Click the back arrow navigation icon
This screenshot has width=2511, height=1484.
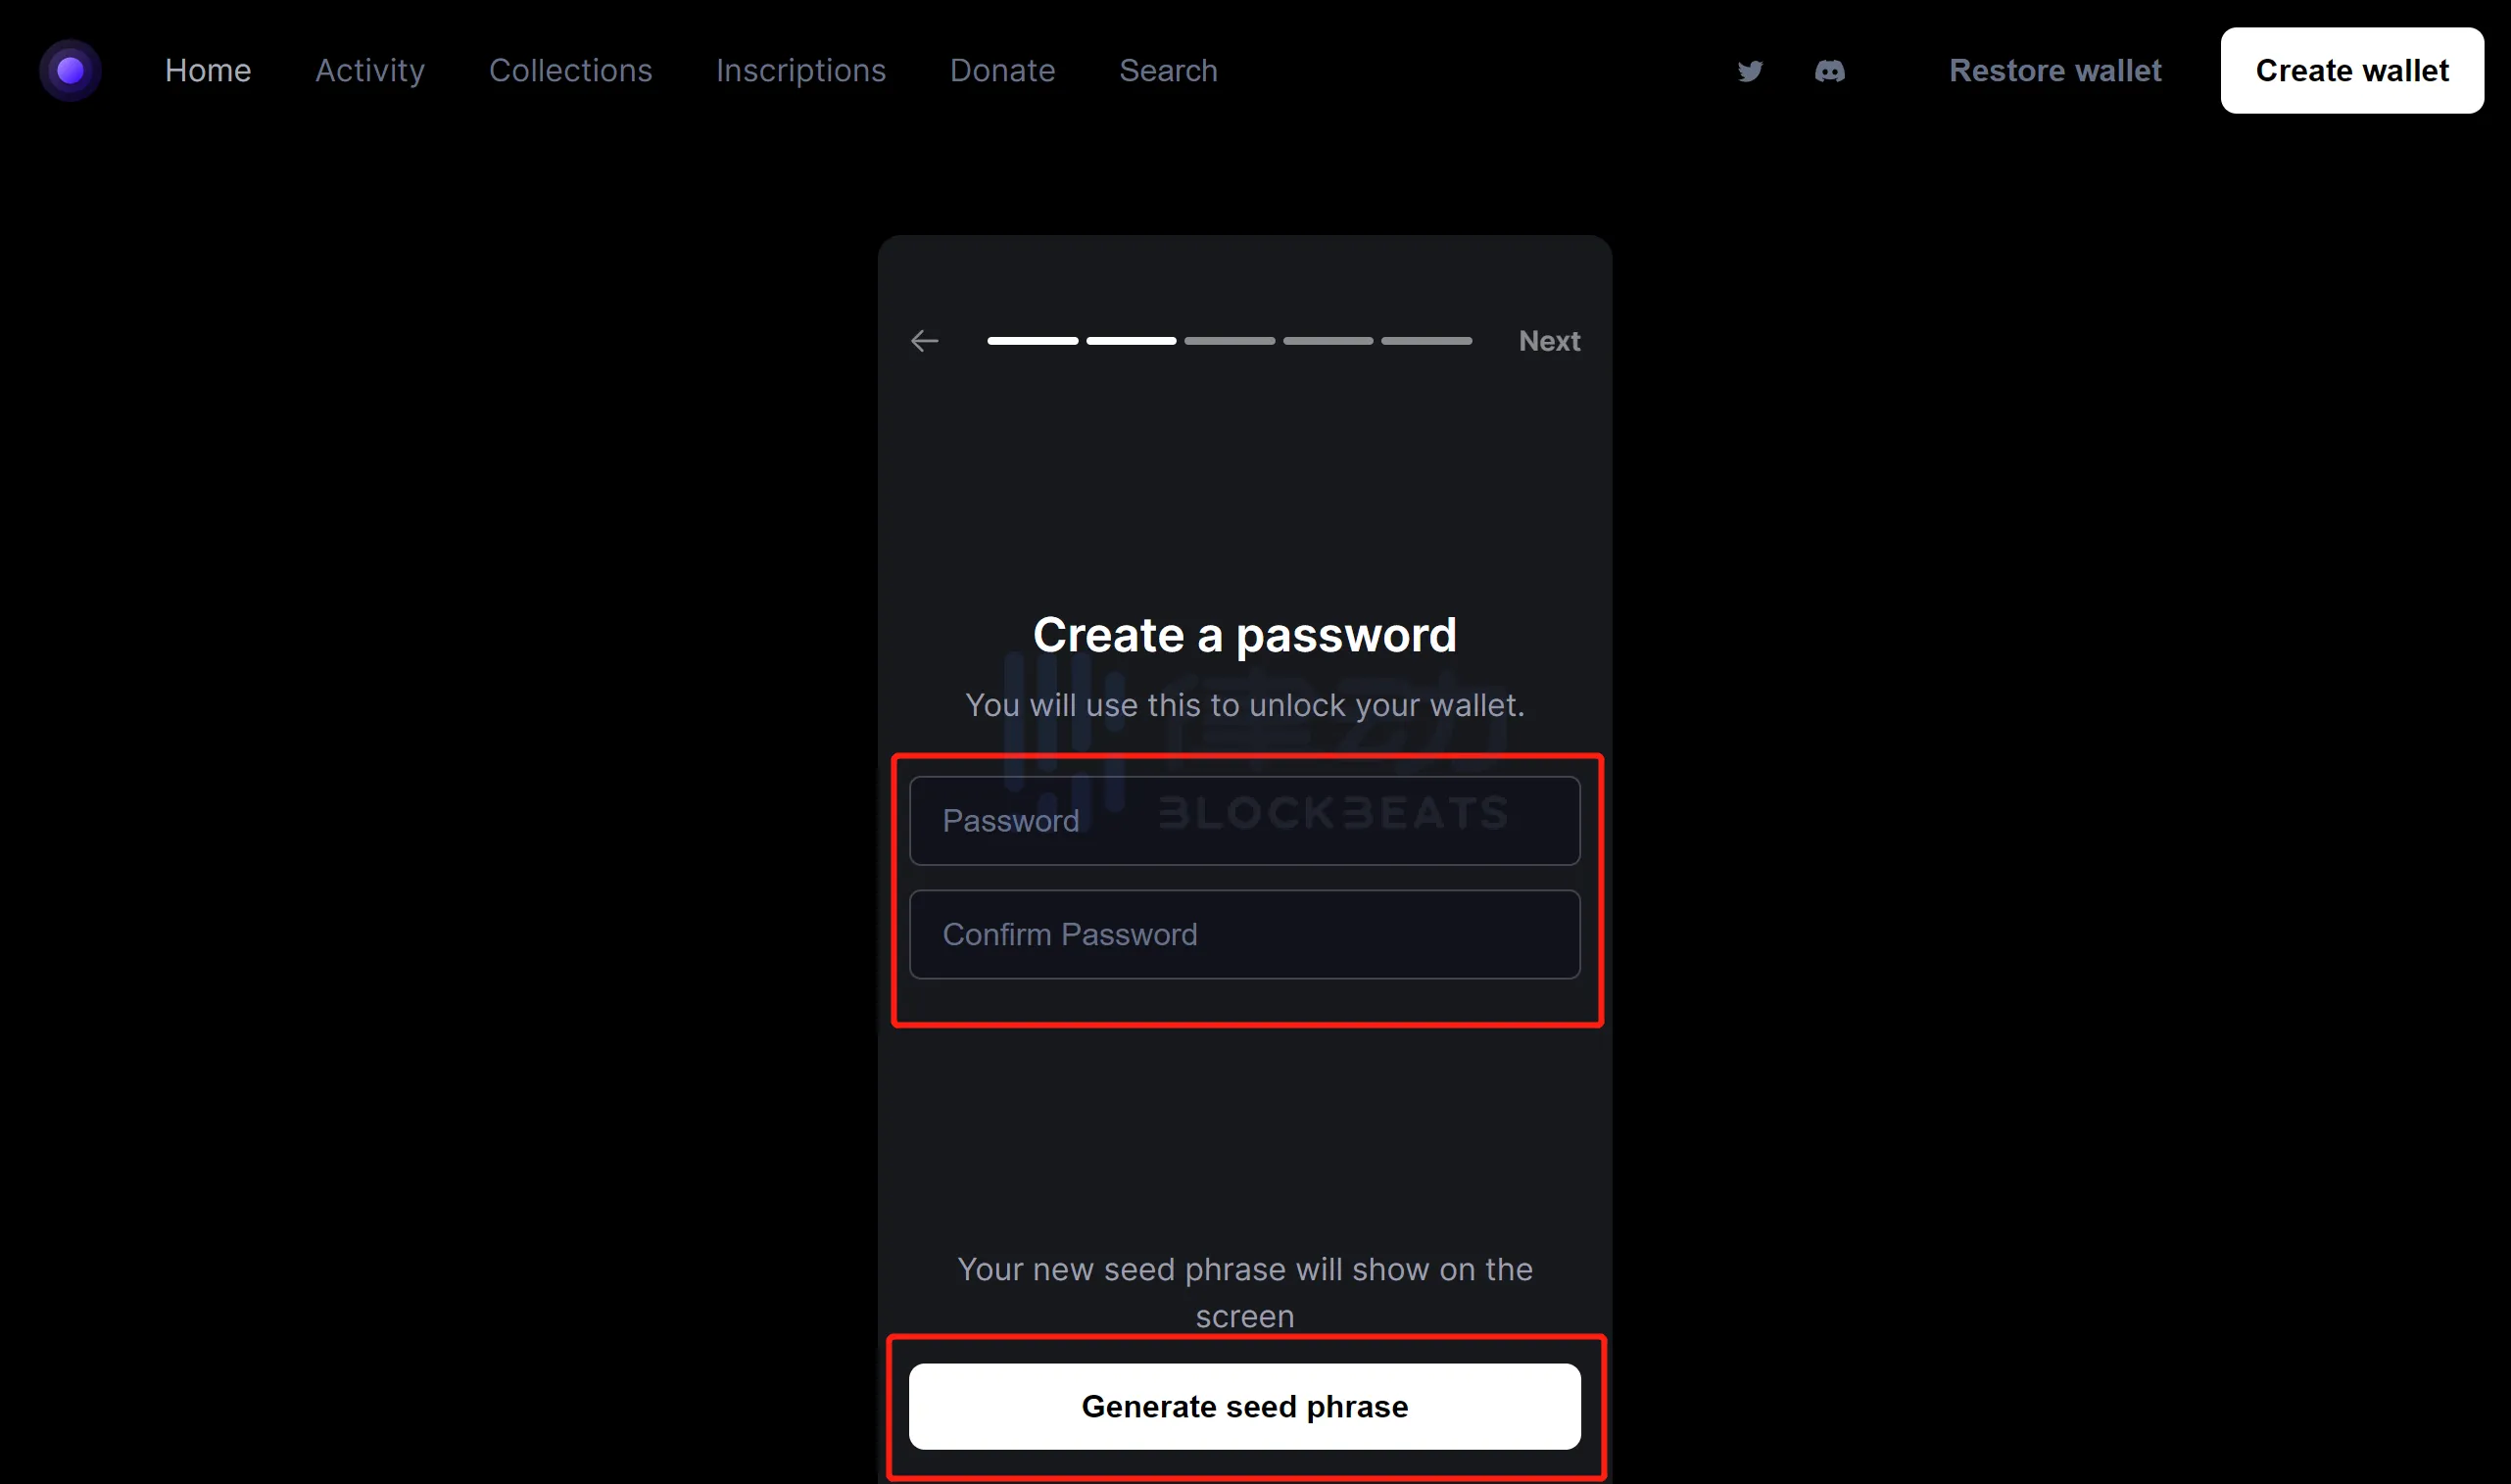[924, 339]
